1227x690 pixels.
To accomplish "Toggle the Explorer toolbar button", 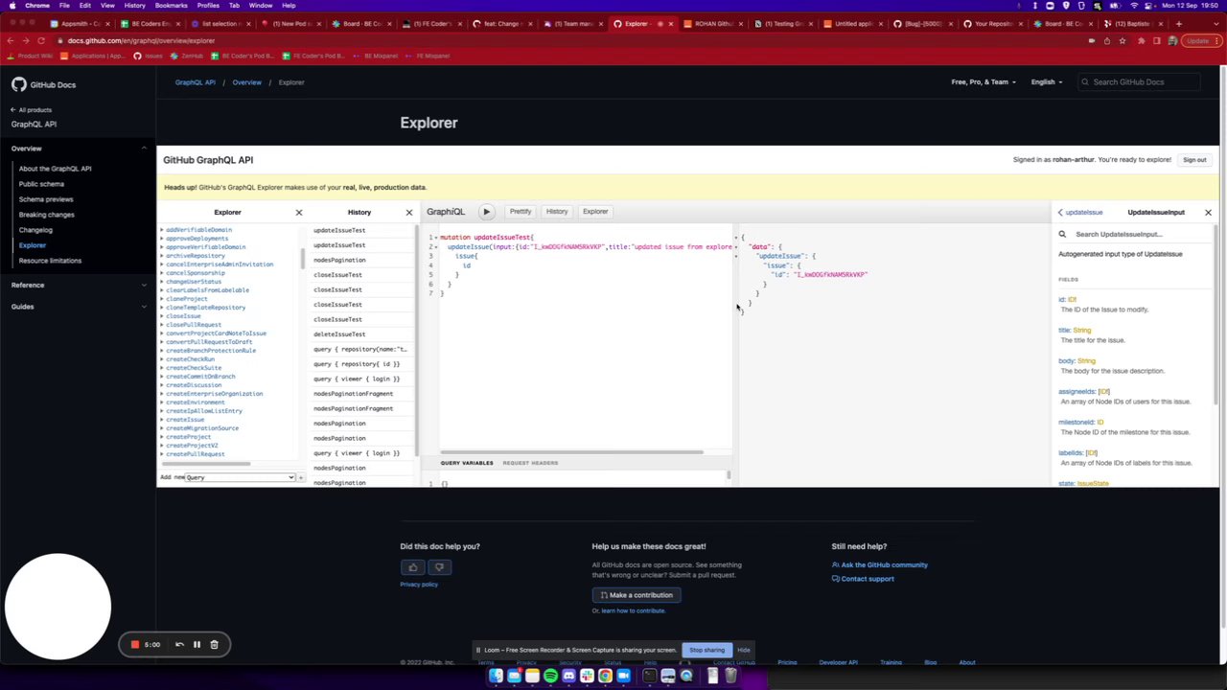I will coord(595,212).
